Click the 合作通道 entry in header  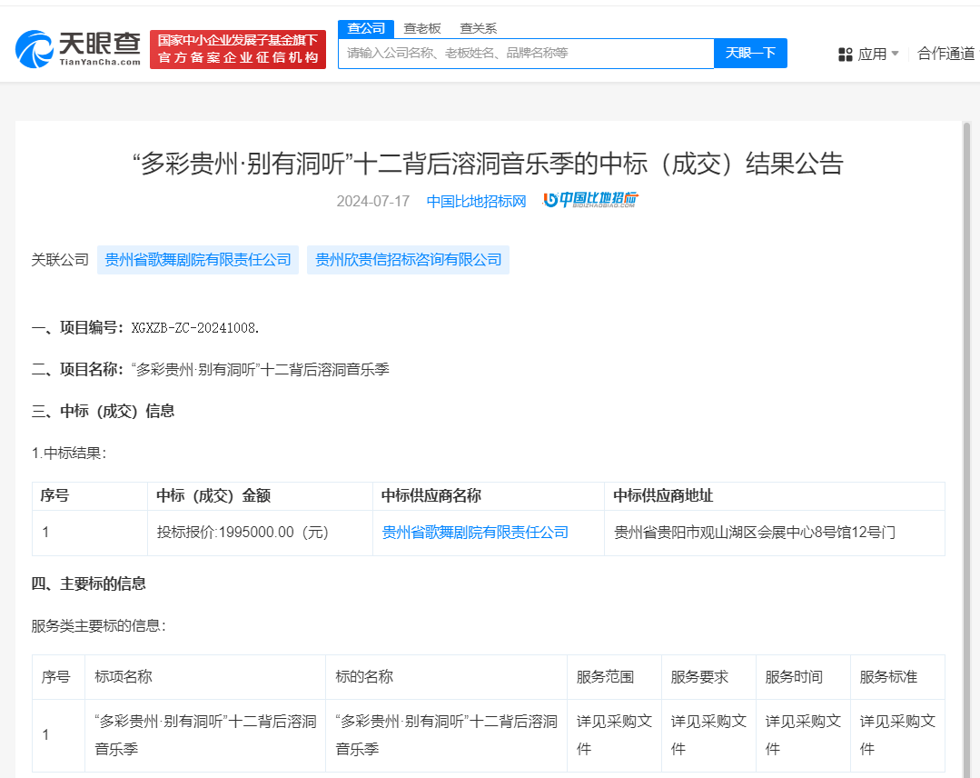click(946, 54)
